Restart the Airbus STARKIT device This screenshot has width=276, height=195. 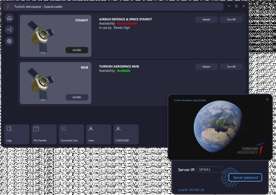(x=206, y=19)
